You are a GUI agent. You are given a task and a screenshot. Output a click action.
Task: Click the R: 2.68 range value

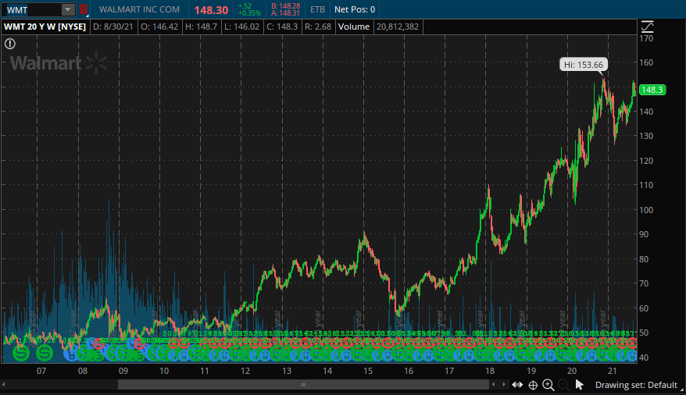tap(318, 27)
